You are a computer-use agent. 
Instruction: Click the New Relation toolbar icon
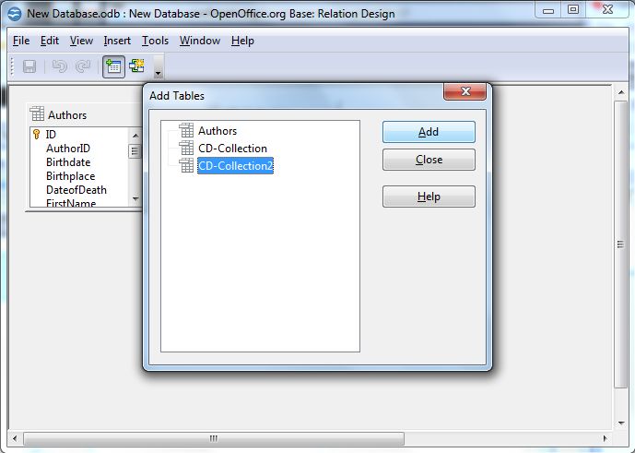click(x=137, y=66)
